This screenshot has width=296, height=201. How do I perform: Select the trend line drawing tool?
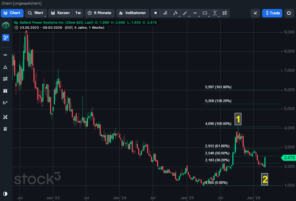[185, 13]
